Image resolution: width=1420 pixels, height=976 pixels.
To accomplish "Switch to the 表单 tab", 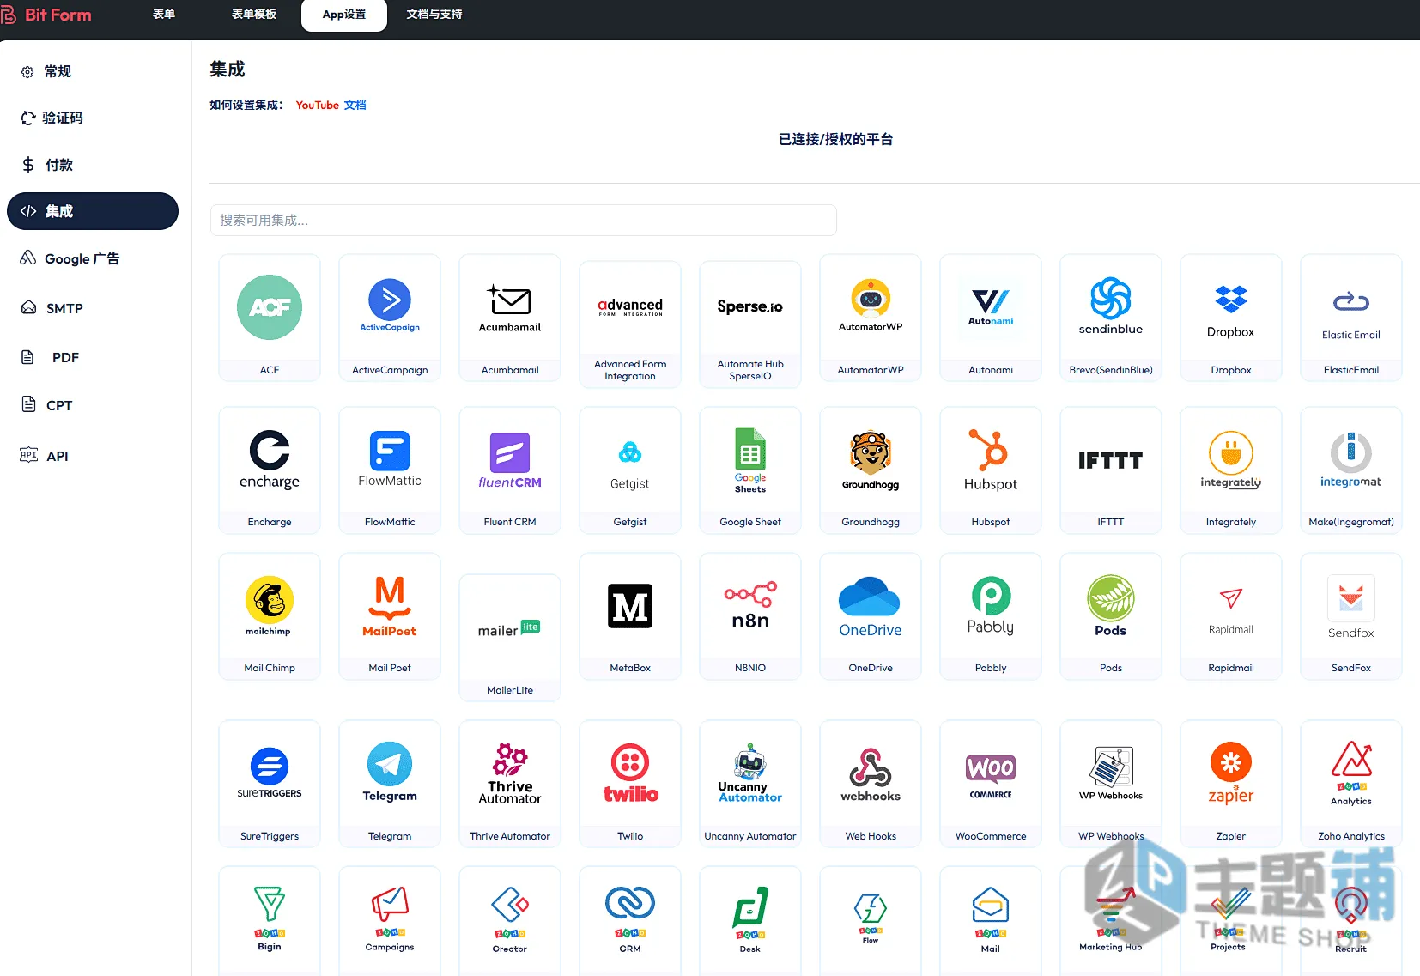I will point(164,15).
